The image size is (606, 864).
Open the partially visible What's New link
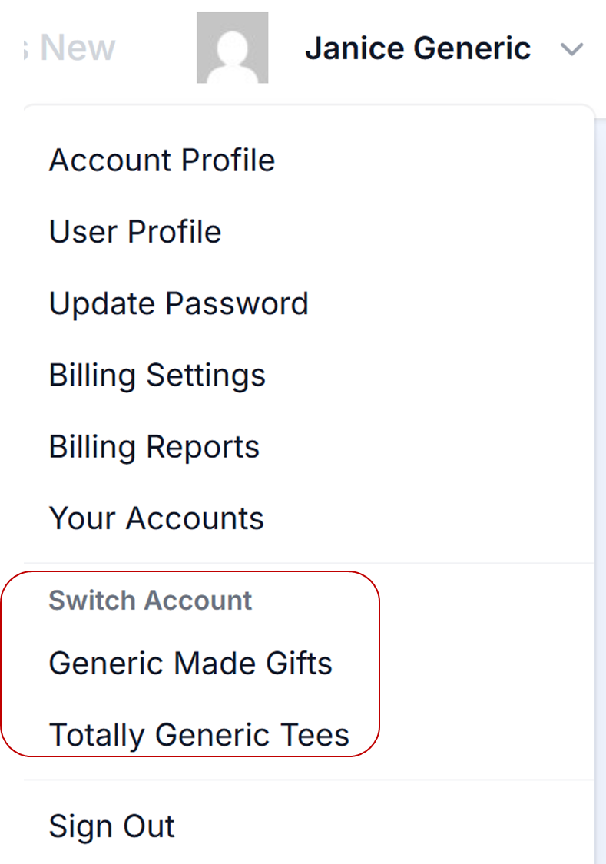[x=77, y=48]
